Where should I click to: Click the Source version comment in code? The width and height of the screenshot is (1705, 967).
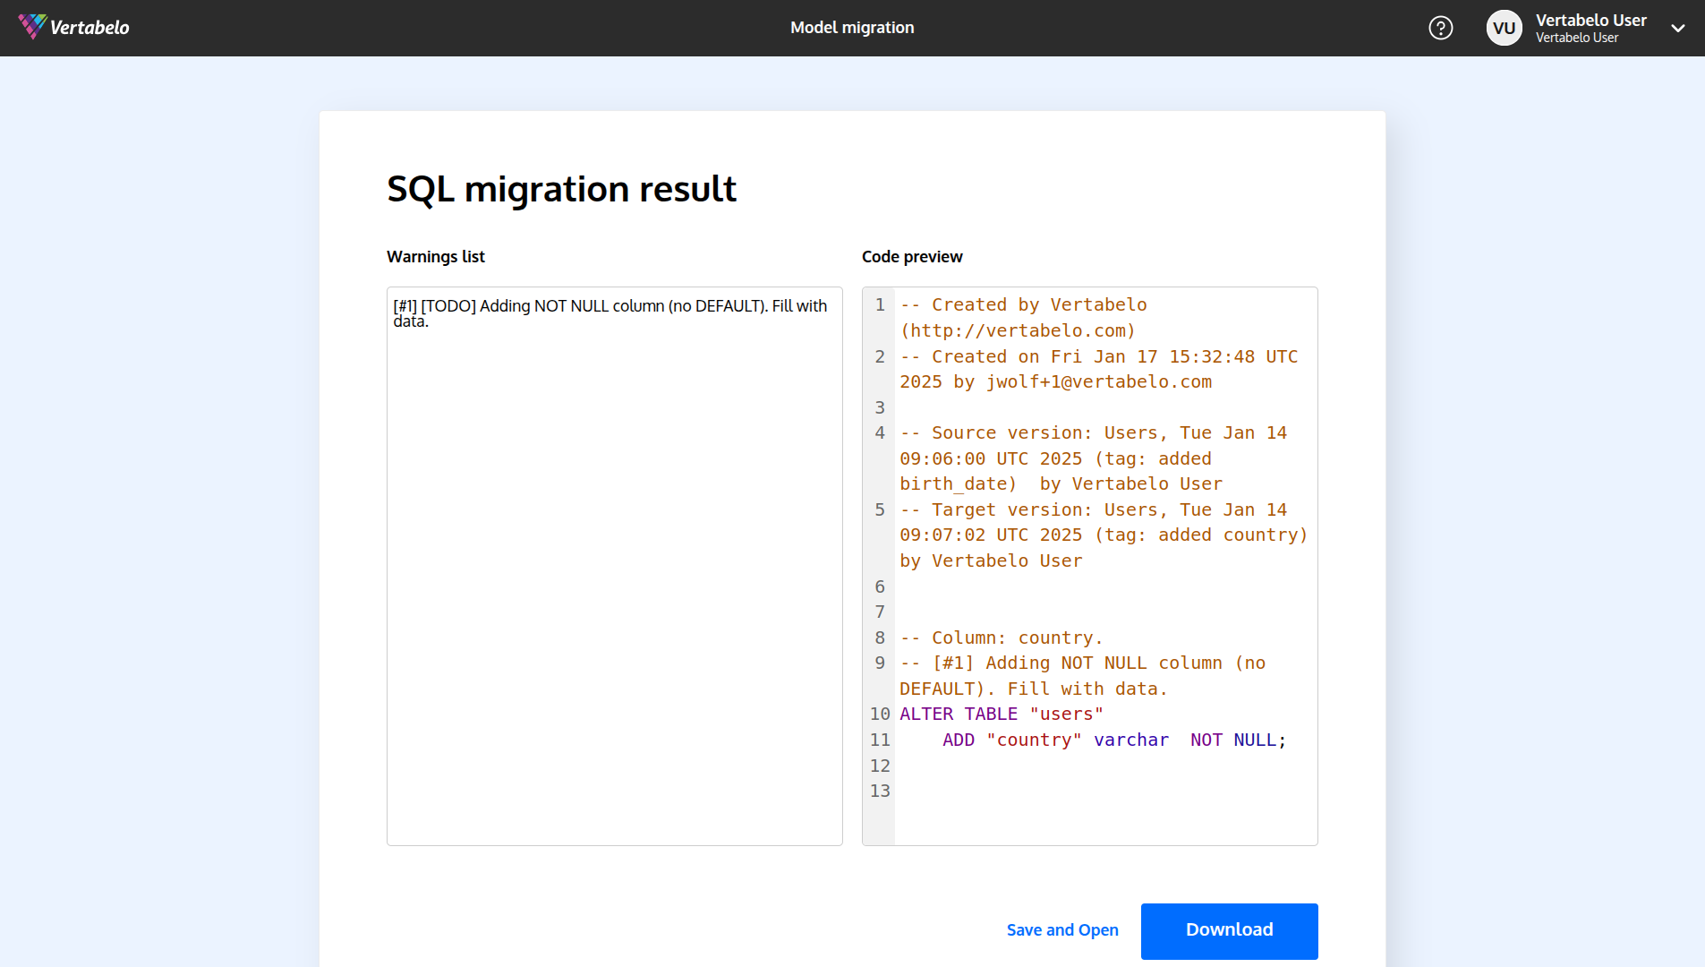(x=1092, y=458)
